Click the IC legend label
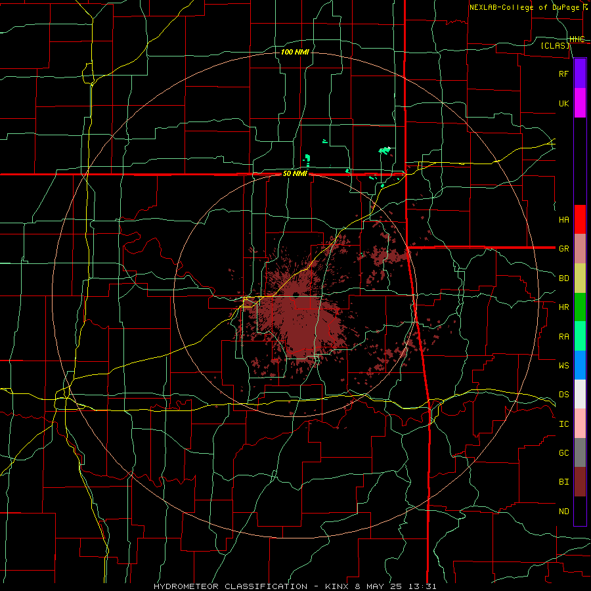Screen dimensions: 591x591 (564, 424)
